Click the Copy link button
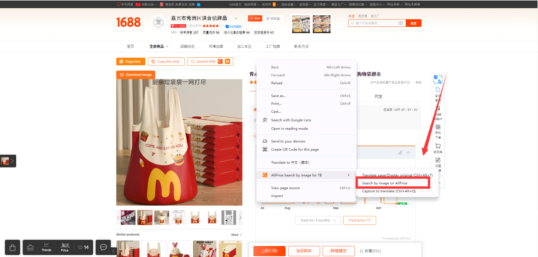This screenshot has height=257, width=538. coord(131,62)
